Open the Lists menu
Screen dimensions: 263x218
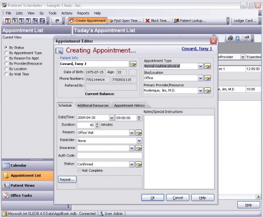(x=19, y=13)
